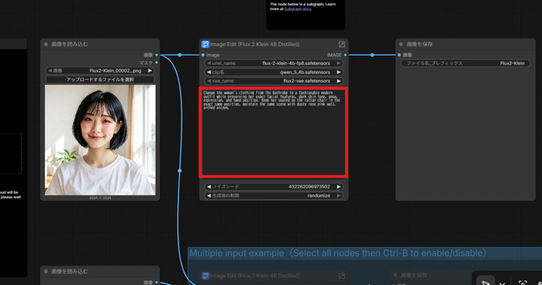Click the IMAGE output port of Image Edit node

[345, 54]
